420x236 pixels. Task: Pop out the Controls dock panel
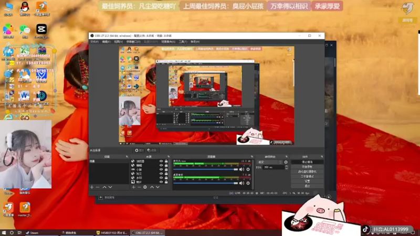tap(322, 156)
